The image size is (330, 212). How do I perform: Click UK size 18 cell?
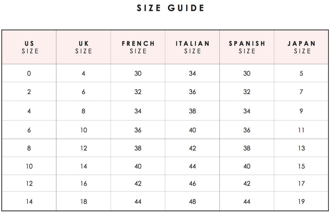[x=83, y=202]
